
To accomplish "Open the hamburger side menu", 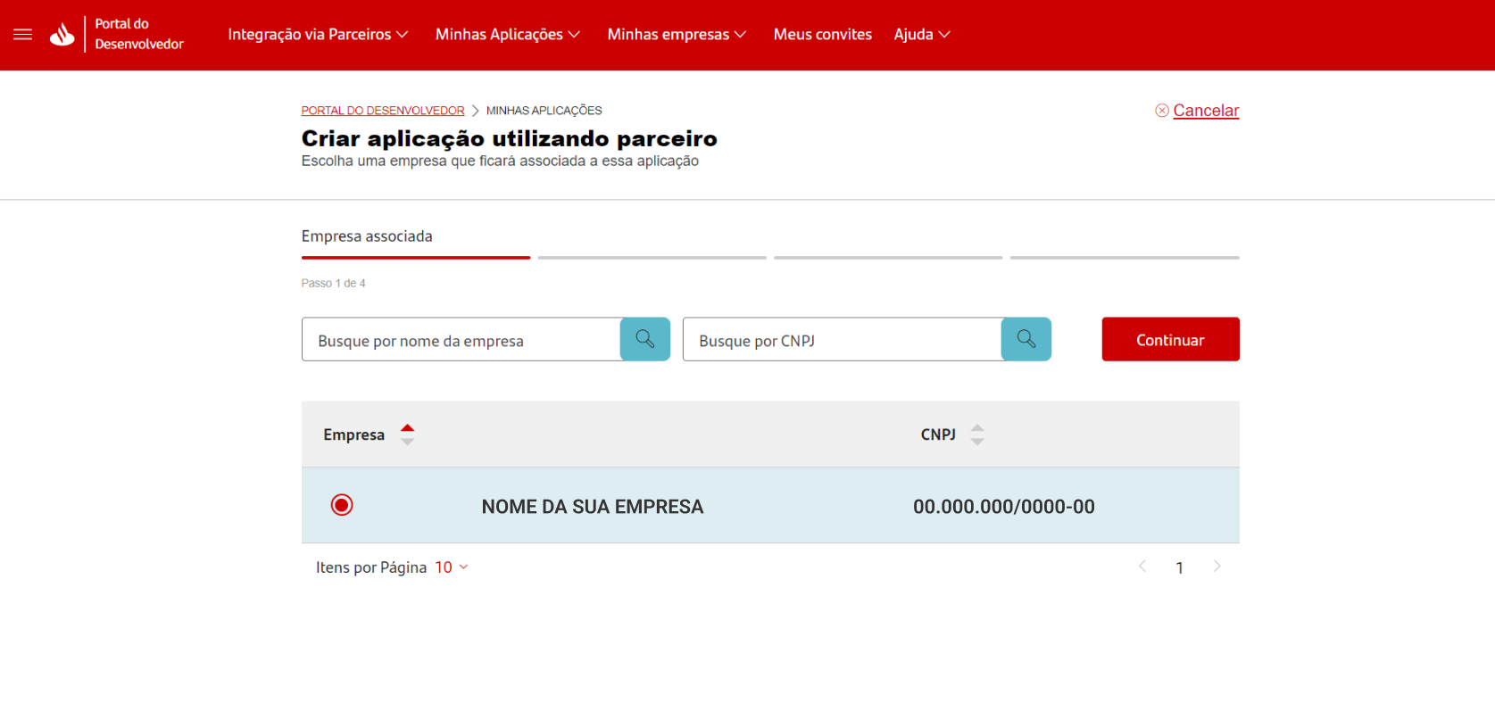I will point(23,35).
